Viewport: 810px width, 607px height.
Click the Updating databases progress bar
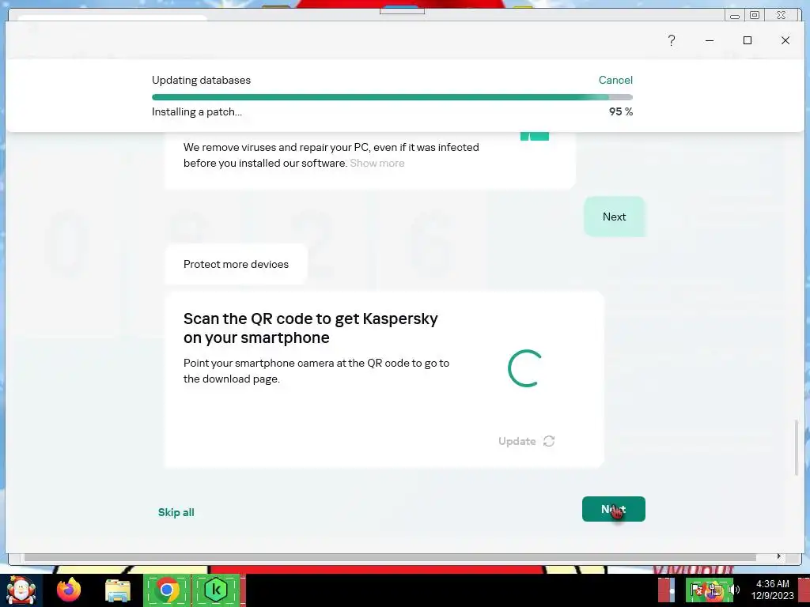point(392,97)
